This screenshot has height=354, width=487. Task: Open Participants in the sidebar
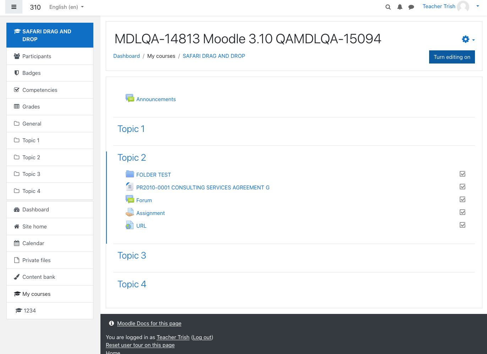50,56
